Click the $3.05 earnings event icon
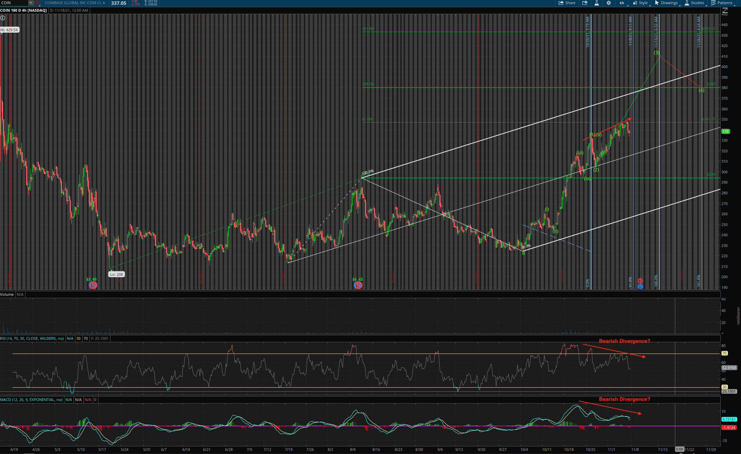741x454 pixels. click(x=93, y=285)
